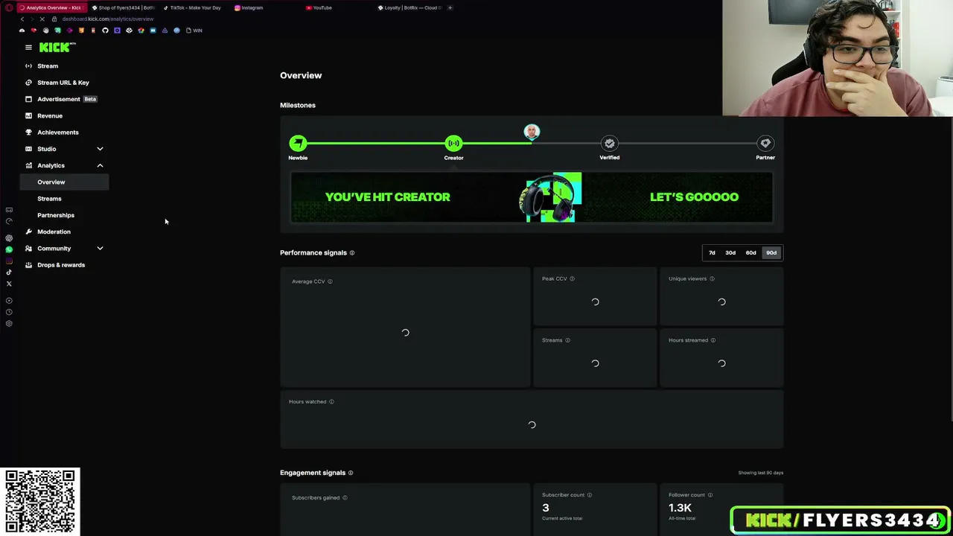Click the Kick logo

pyautogui.click(x=57, y=47)
